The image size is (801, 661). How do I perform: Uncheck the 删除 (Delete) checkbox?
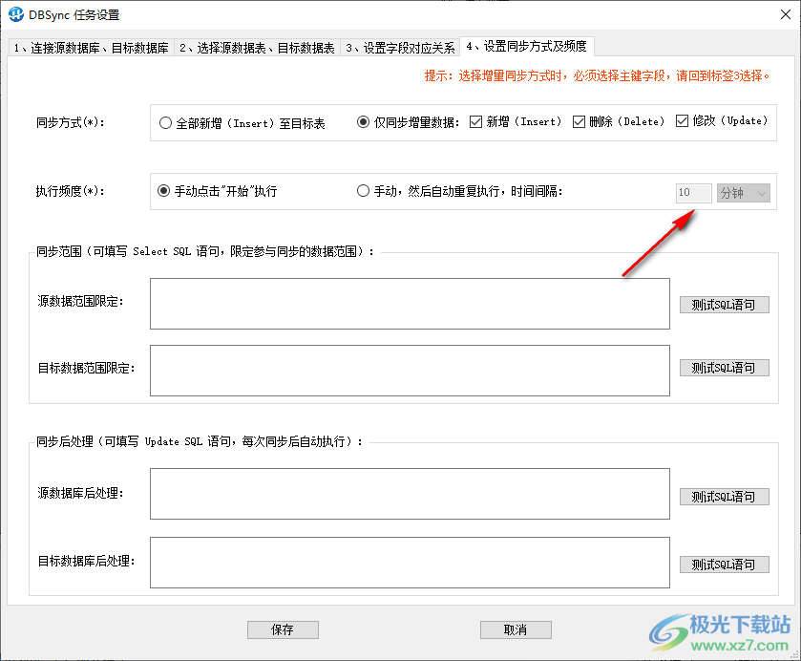coord(619,121)
